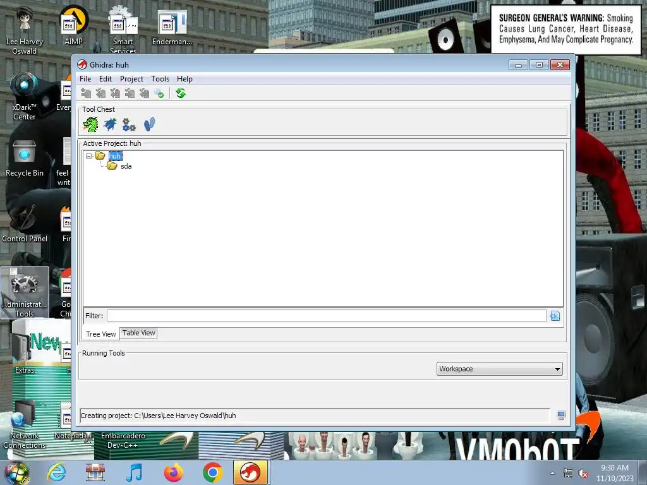Select the AIMP desktop icon
This screenshot has height=485, width=647.
73,26
